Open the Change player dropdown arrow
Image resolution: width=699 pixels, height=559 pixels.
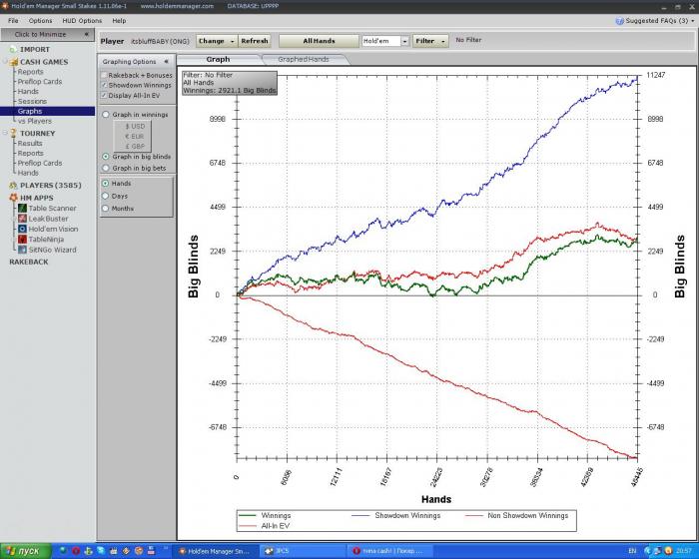(233, 41)
